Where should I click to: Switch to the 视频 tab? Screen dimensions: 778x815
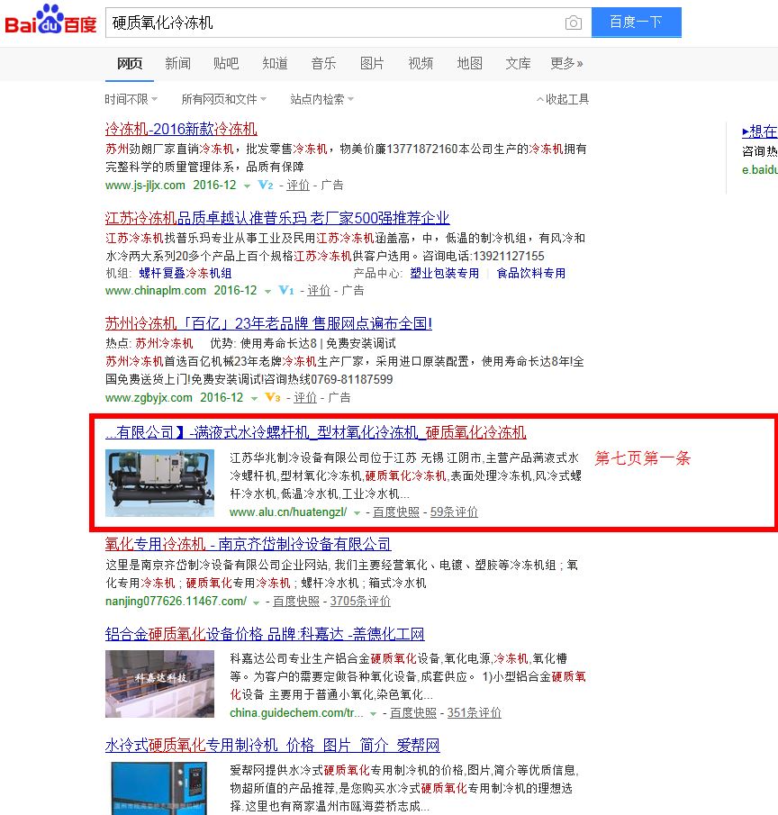tap(421, 63)
